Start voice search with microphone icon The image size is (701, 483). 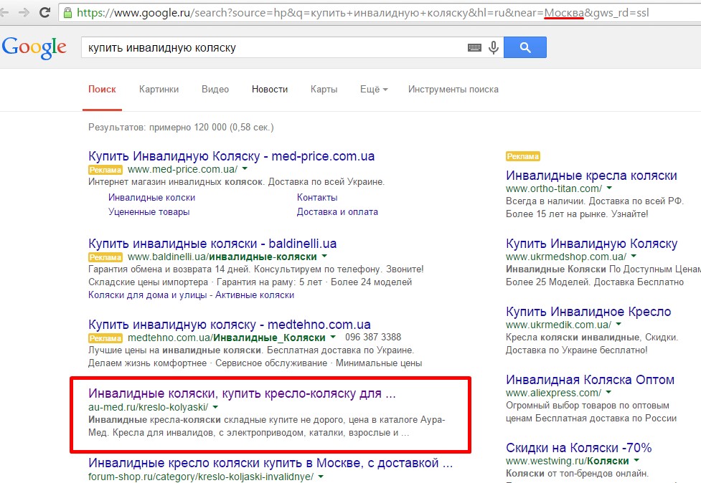493,48
